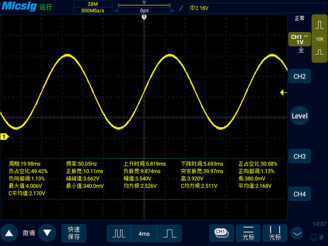Select the rising edge trigger icon
This screenshot has width=328, height=246.
click(181, 8)
